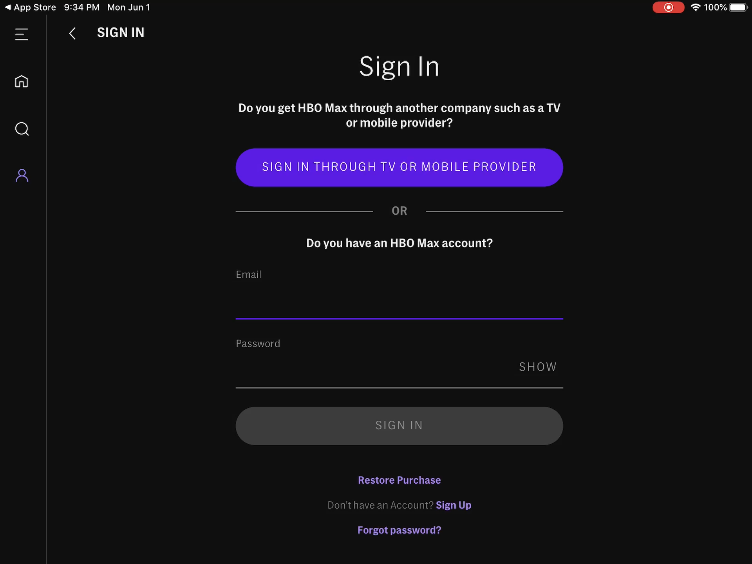Select the Forgot password link
752x564 pixels.
pos(399,530)
